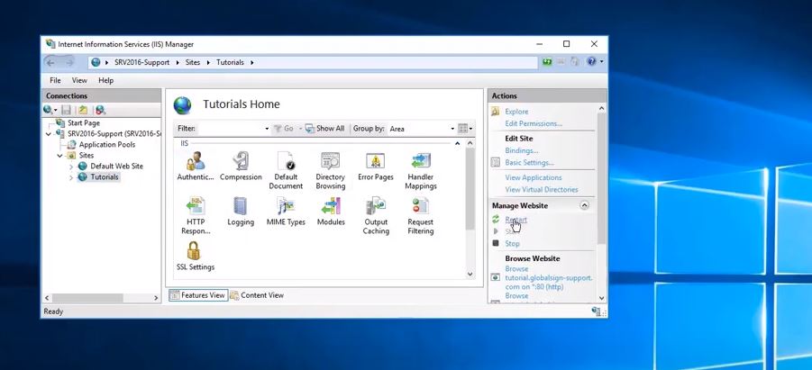Image resolution: width=812 pixels, height=370 pixels.
Task: Click the Basic Settings page icon
Action: (496, 162)
